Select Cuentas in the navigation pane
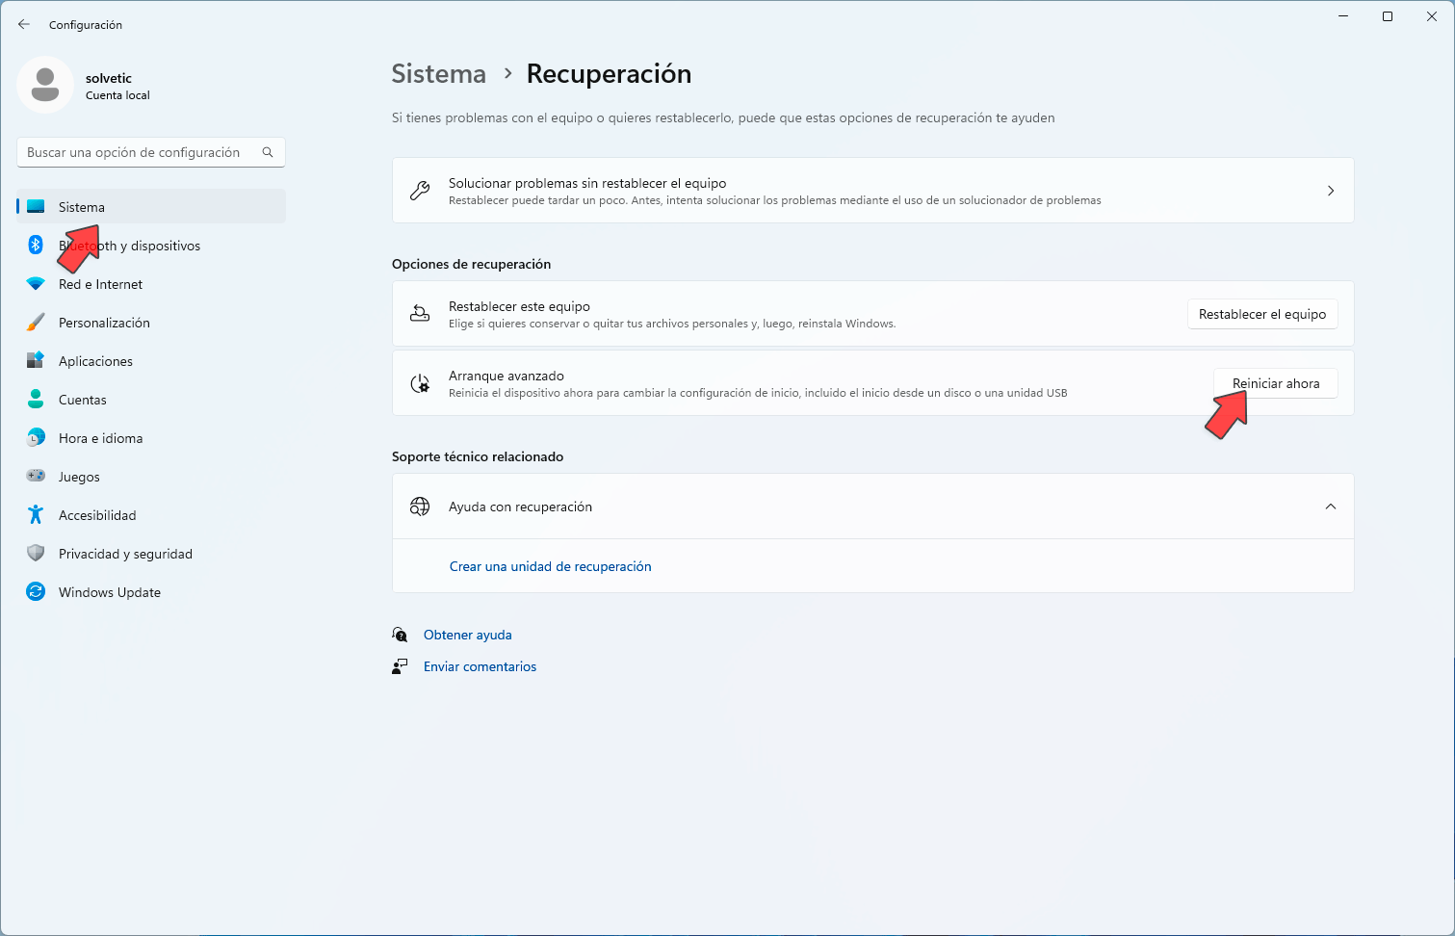The image size is (1455, 936). 82,399
